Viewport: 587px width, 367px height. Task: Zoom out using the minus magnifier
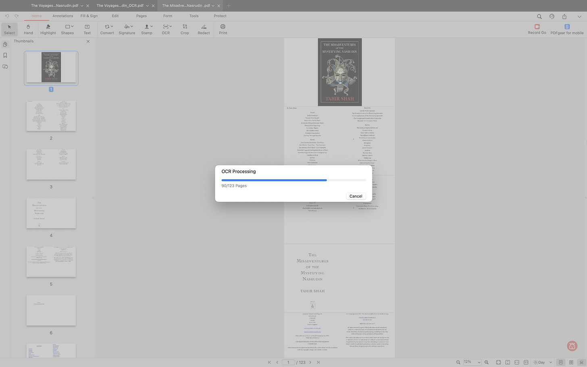pyautogui.click(x=458, y=362)
